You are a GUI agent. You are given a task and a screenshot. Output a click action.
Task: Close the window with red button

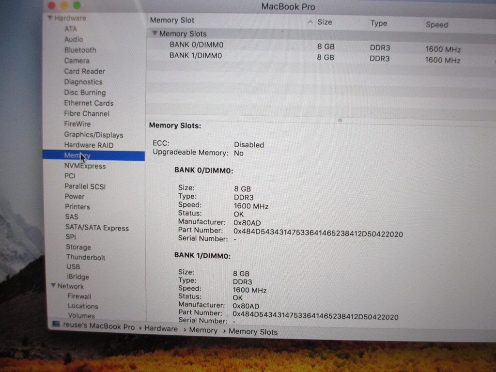tap(51, 5)
